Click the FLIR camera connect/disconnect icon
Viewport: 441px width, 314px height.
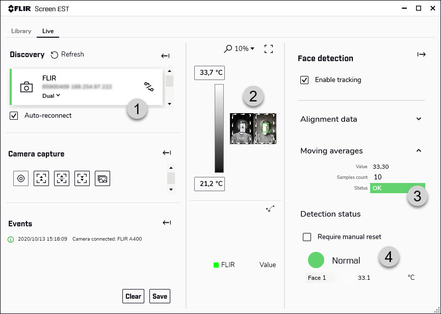pos(148,87)
